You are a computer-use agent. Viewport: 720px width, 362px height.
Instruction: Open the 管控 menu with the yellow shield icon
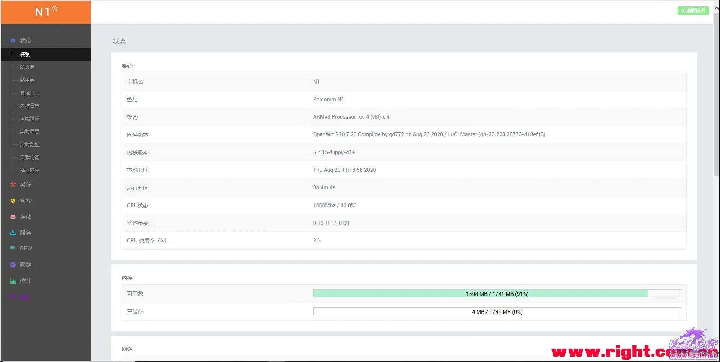click(21, 201)
